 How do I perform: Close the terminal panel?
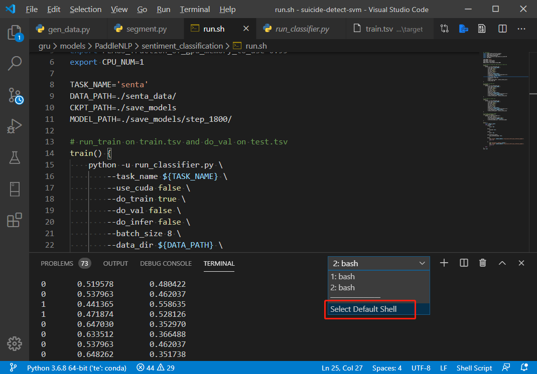point(521,263)
